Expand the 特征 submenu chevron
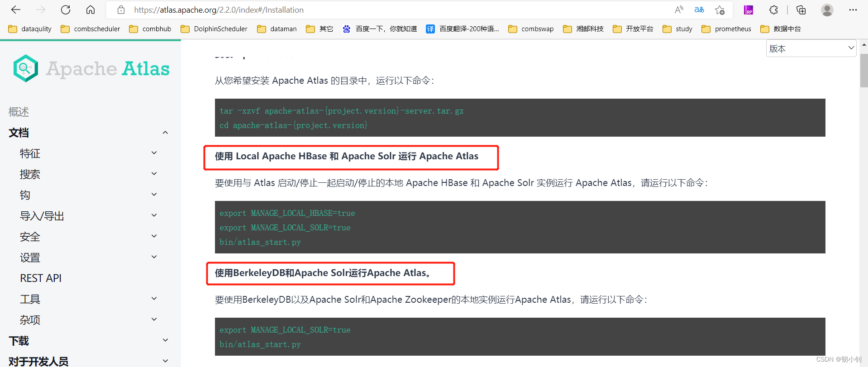The width and height of the screenshot is (868, 367). (x=154, y=153)
